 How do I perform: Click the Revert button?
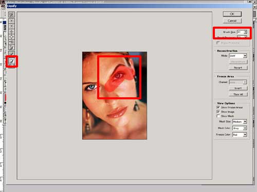(238, 68)
